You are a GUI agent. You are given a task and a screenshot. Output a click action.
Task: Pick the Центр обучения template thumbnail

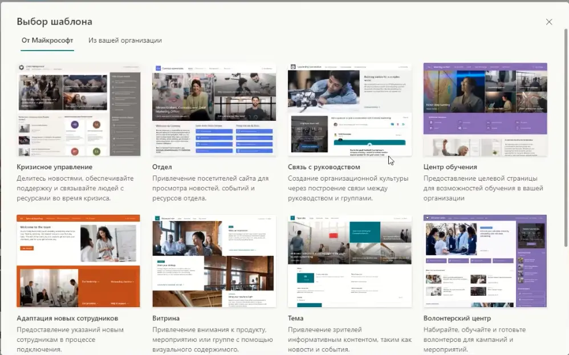pos(485,109)
